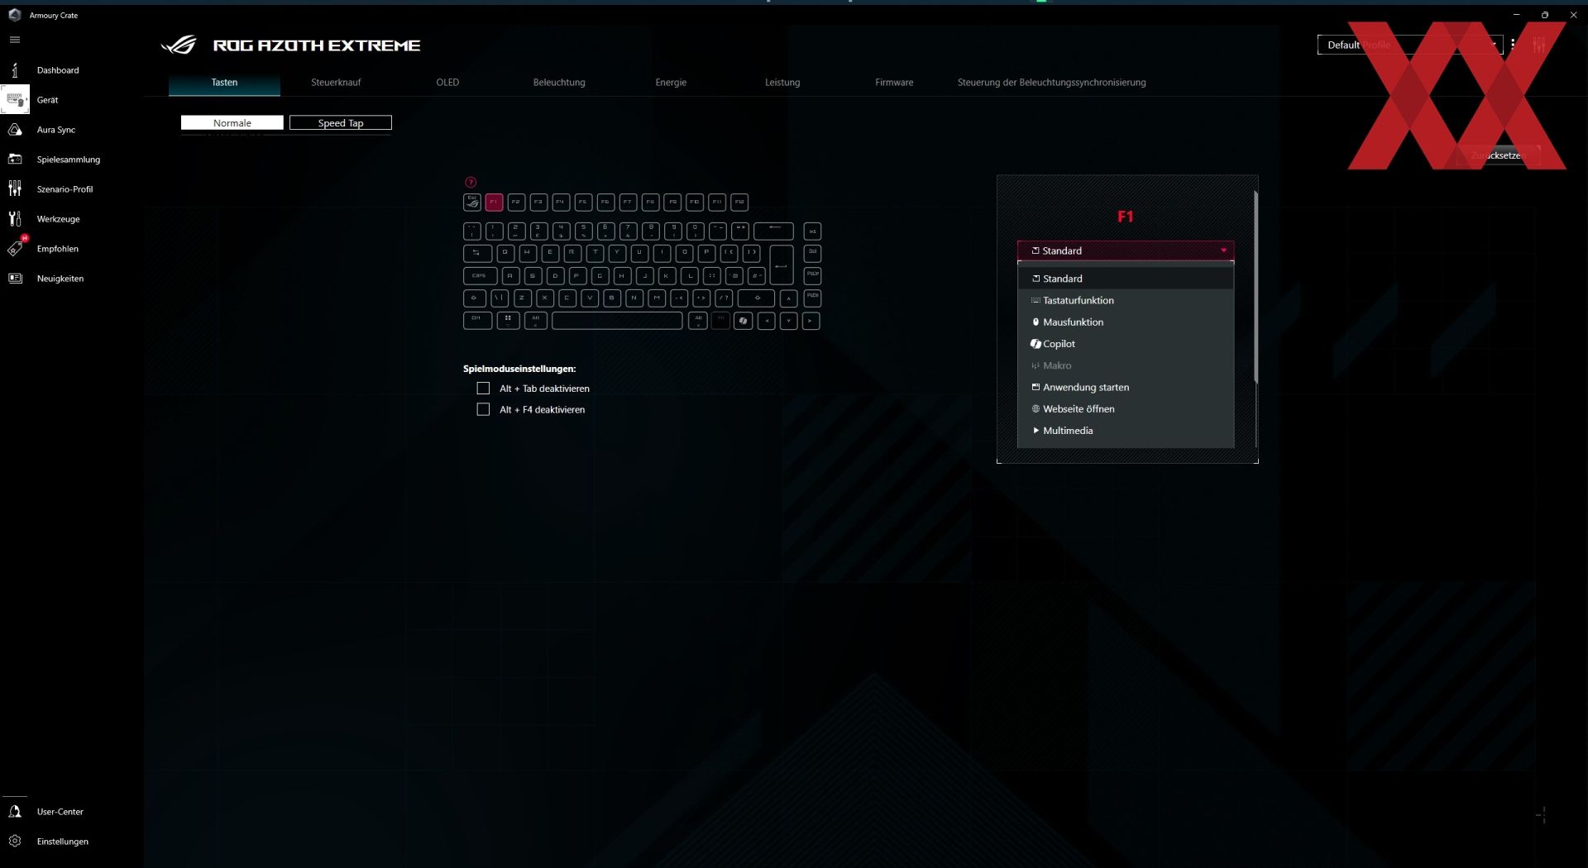Select the Del key on layout
Image resolution: width=1588 pixels, height=868 pixels.
pos(812,253)
